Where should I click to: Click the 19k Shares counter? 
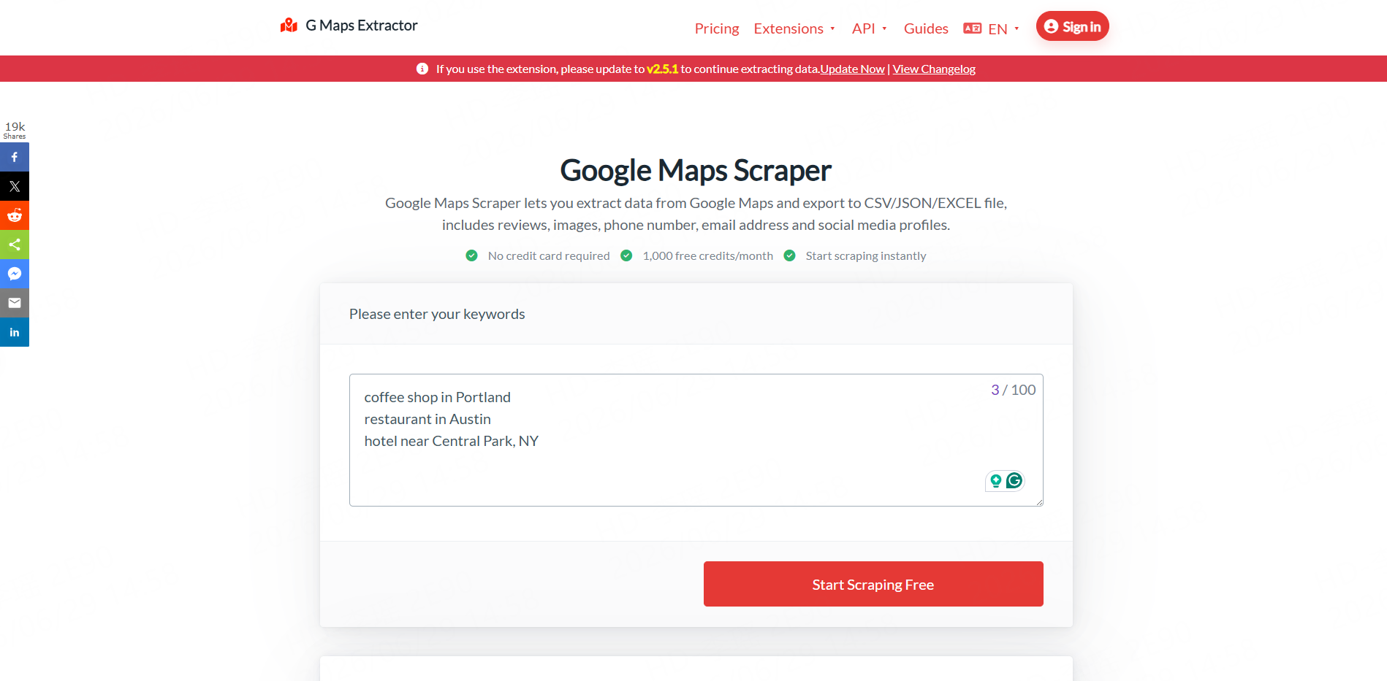point(15,130)
